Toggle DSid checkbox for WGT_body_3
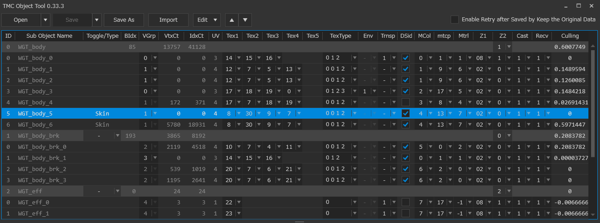The width and height of the screenshot is (600, 223). (x=405, y=91)
